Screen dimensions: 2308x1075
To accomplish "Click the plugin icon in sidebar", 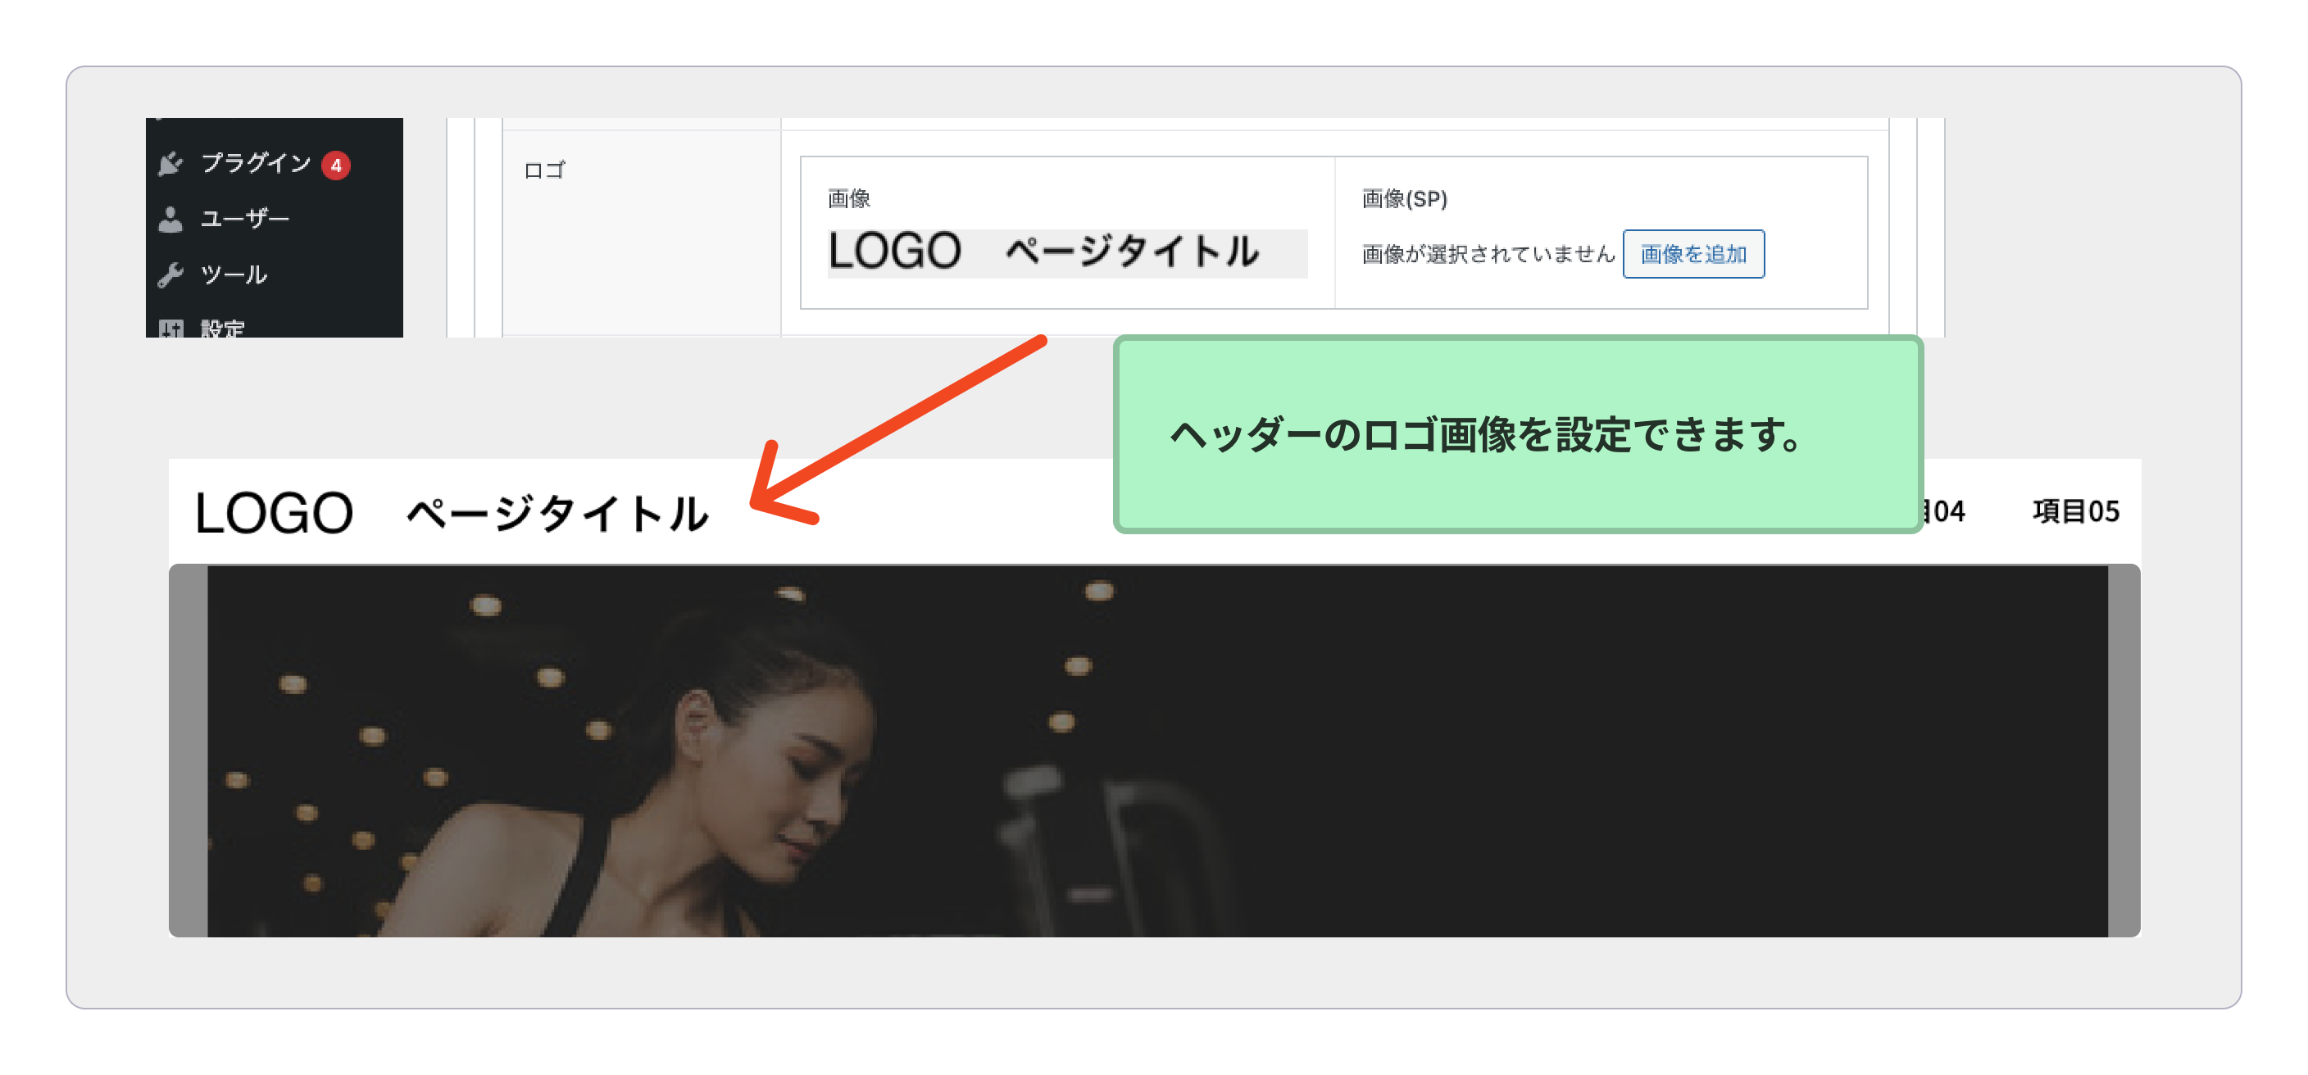I will 170,164.
